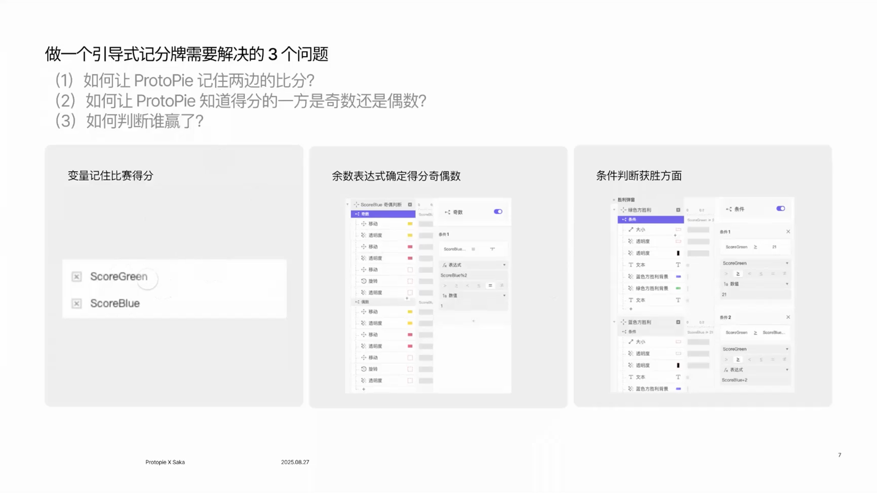Add response with plus below 绿色方胜利 list
Viewport: 877px width, 493px height.
coord(631,309)
